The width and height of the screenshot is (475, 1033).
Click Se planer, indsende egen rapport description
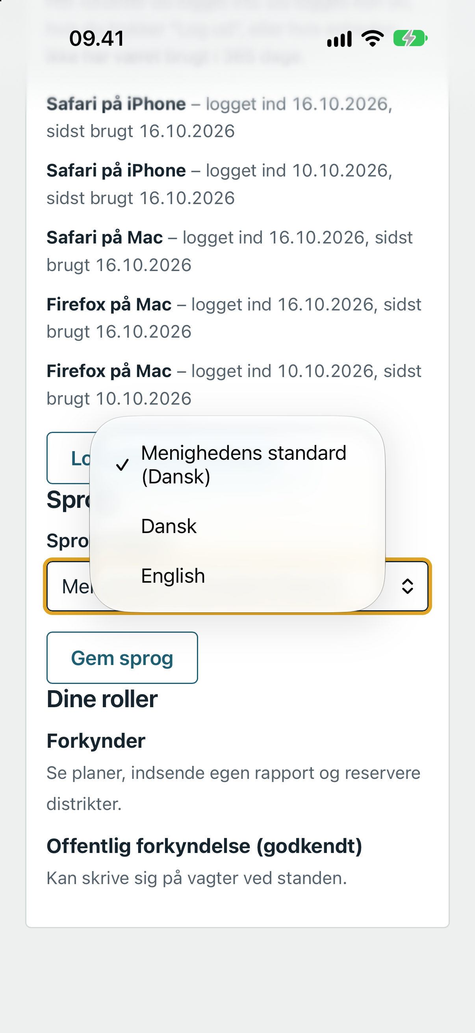(233, 788)
